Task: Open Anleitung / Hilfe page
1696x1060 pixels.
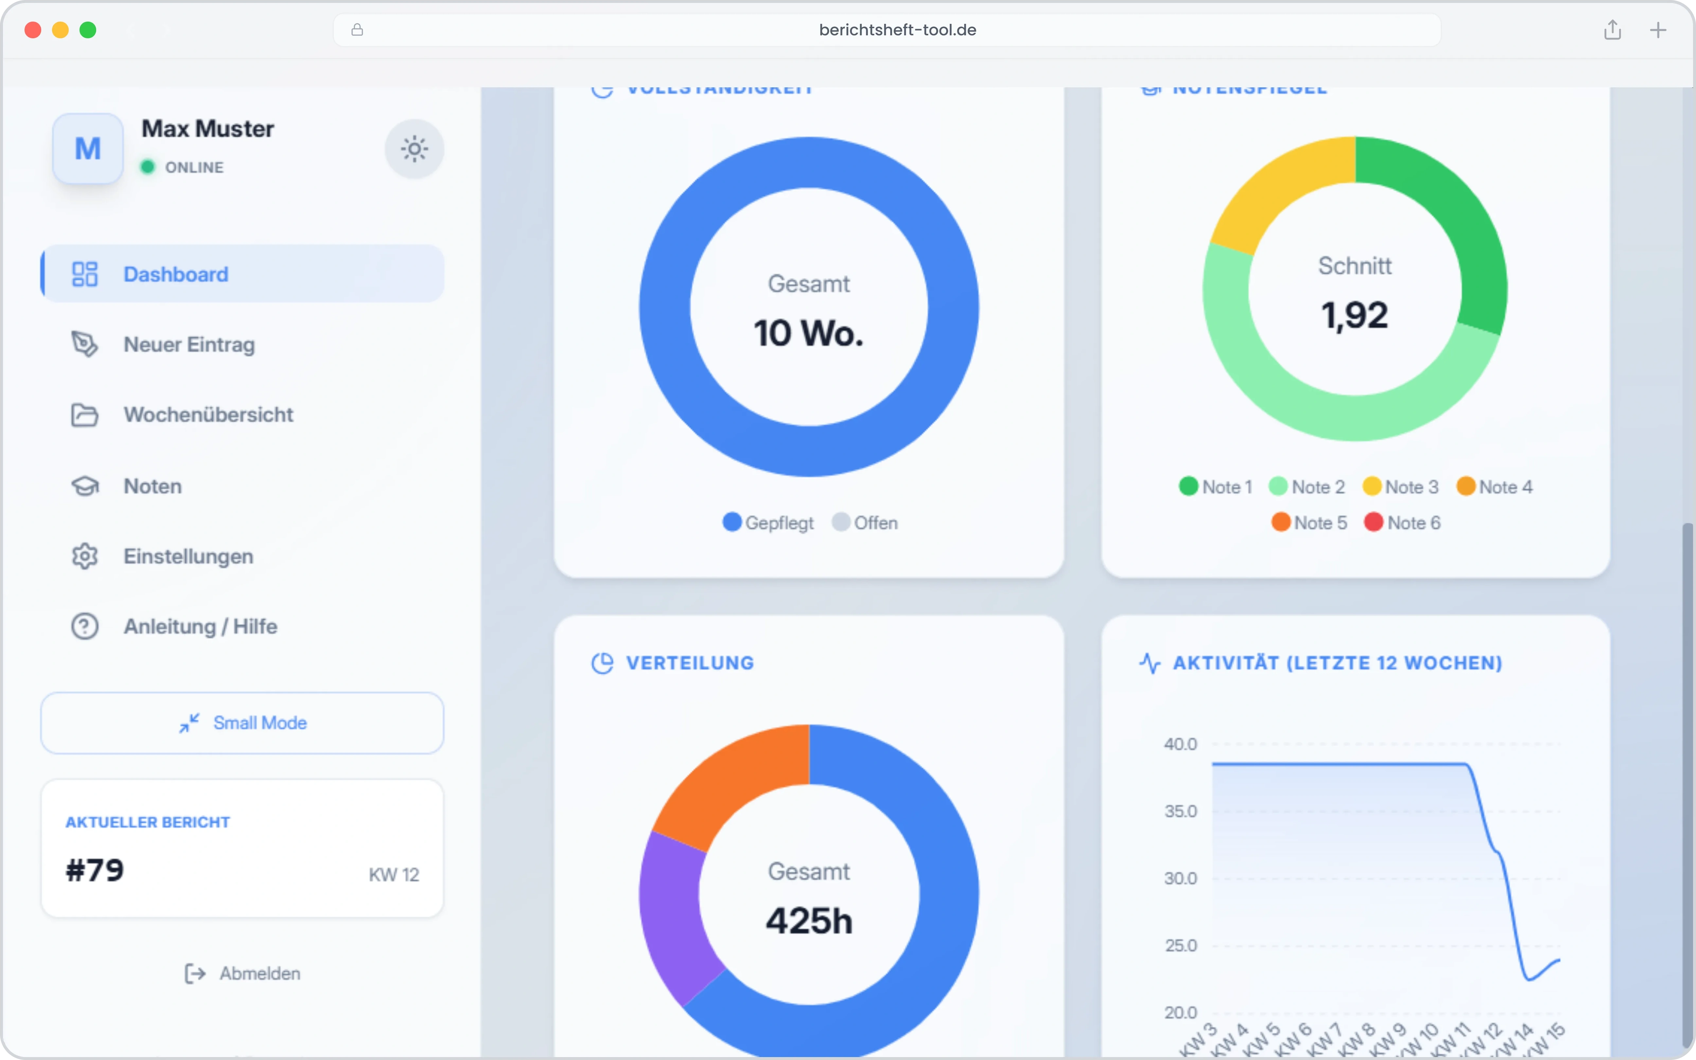Action: (x=242, y=626)
